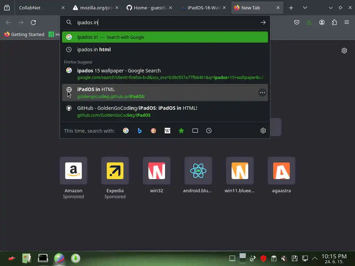Open the taskbar start menu icon

(x=12, y=258)
